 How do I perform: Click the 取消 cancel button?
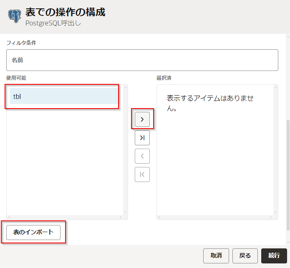pyautogui.click(x=216, y=255)
